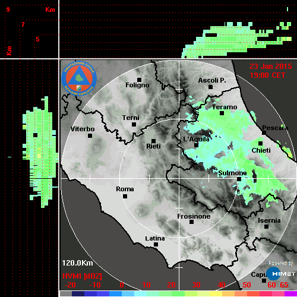Click the time text 19:00 CET
This screenshot has height=297, width=297.
267,75
